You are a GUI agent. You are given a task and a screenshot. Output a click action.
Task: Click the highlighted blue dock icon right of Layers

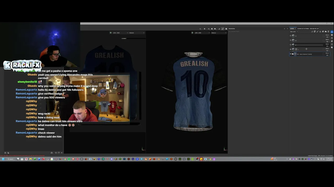[x=332, y=32]
